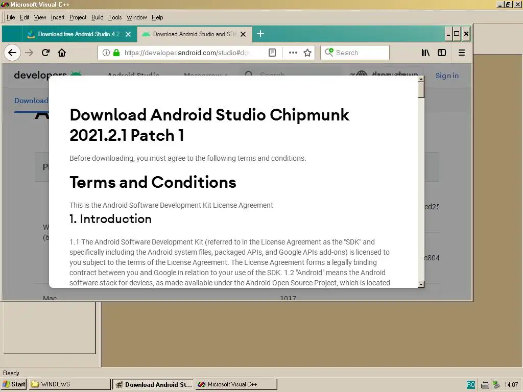Image resolution: width=523 pixels, height=392 pixels.
Task: Click the Sign in link
Action: (447, 76)
